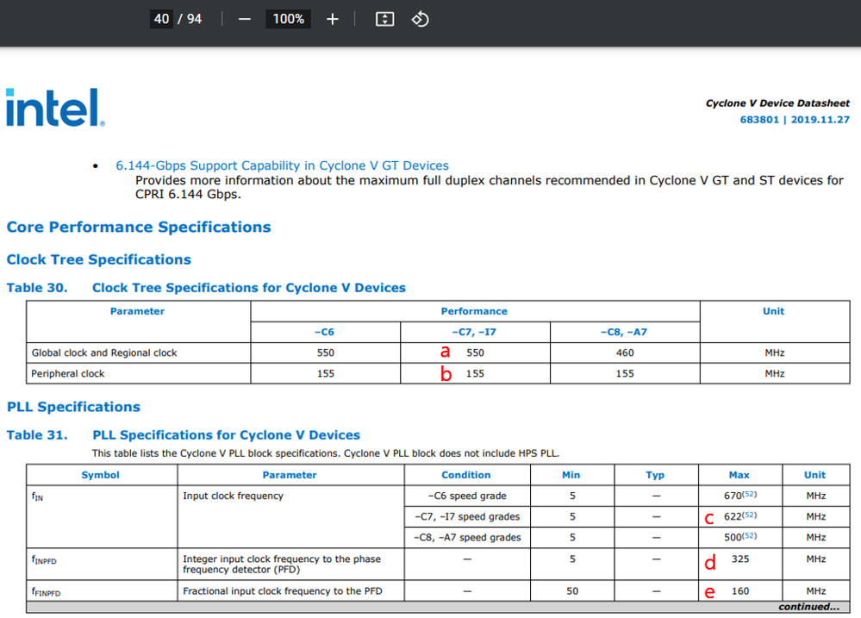Click the Global clock and Regional clock cell
The width and height of the screenshot is (861, 618).
(x=104, y=353)
